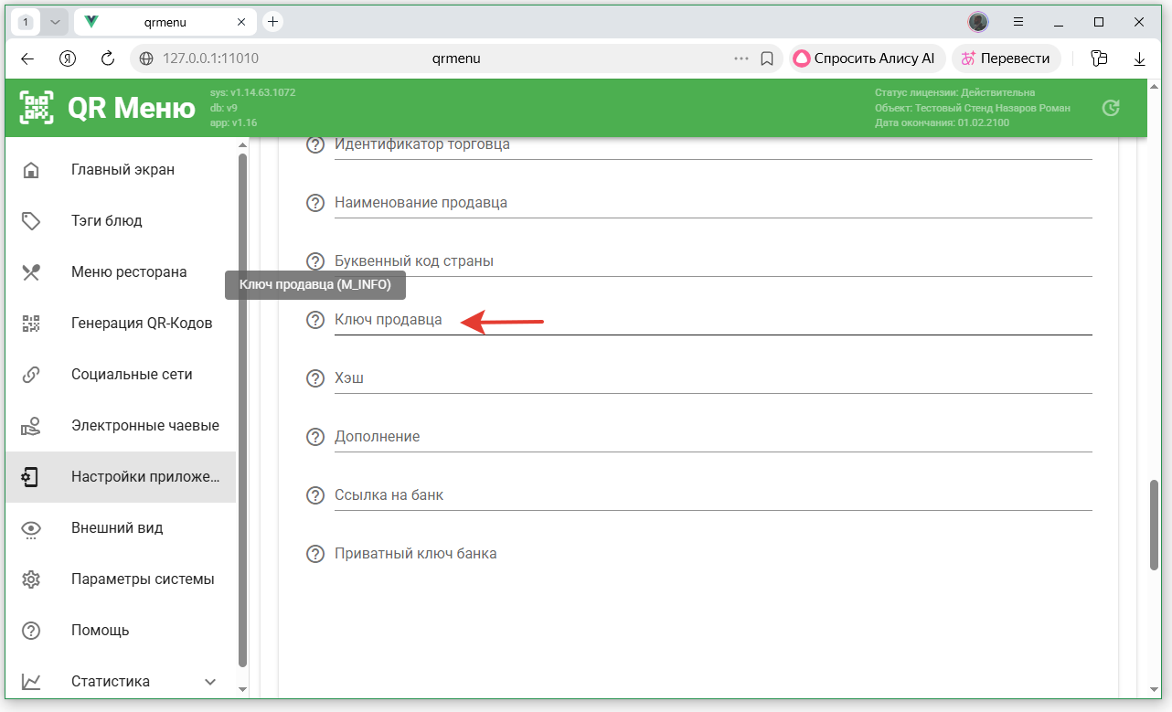The height and width of the screenshot is (712, 1172).
Task: Expand the Статистика section chevron
Action: pos(210,682)
